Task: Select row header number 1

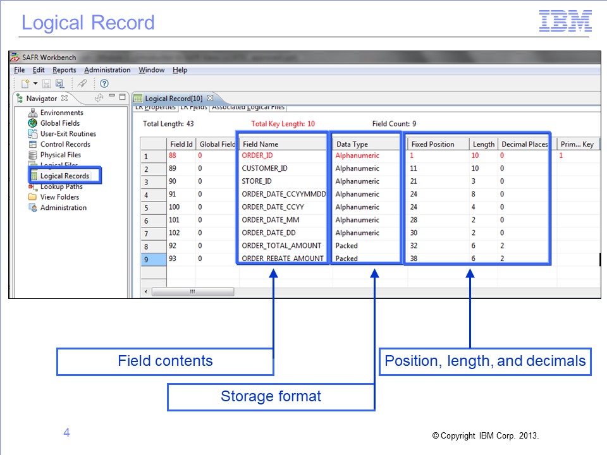Action: click(x=153, y=156)
